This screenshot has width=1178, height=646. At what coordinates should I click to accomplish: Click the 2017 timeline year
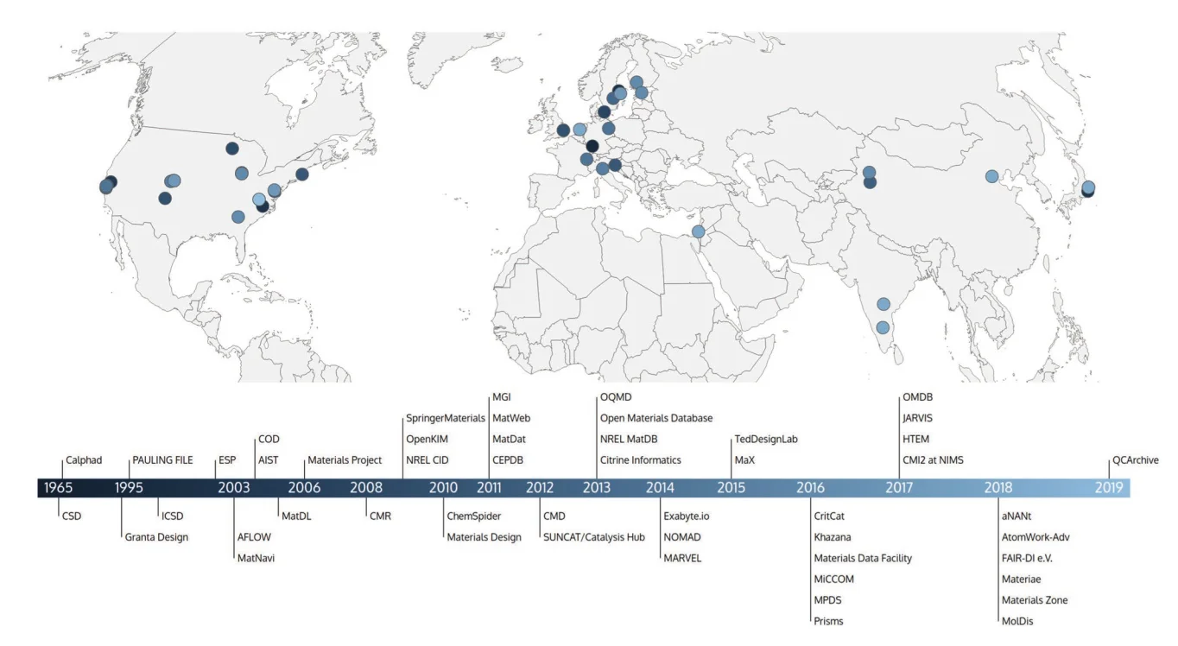click(900, 488)
